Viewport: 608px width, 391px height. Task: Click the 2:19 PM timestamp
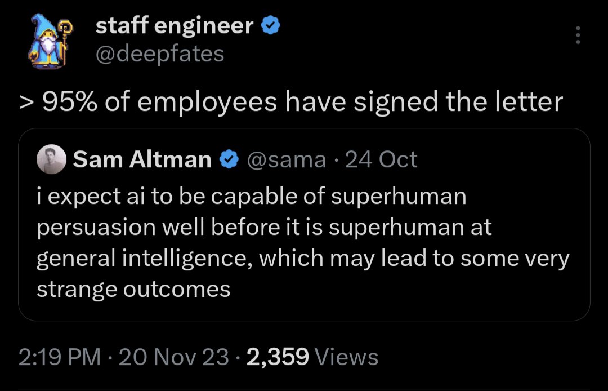click(59, 357)
